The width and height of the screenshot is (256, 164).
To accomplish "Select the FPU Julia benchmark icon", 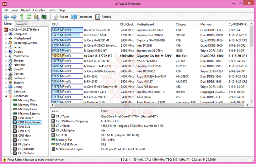I will (15, 144).
